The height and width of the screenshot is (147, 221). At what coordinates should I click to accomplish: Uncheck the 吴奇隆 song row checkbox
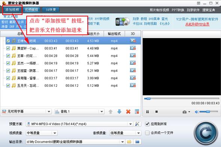[x=8, y=78]
